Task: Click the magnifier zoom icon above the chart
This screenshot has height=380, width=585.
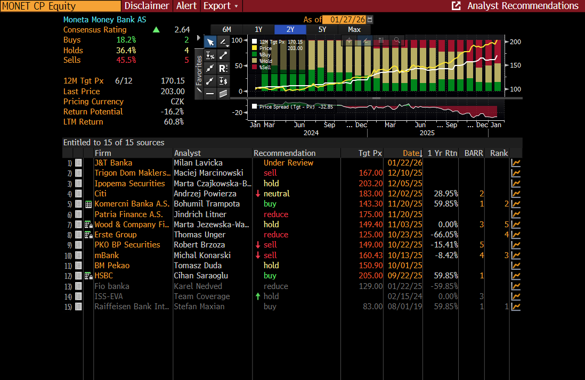Action: click(x=397, y=40)
